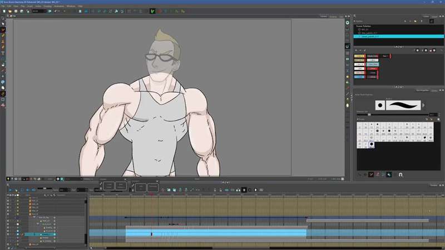Select the highlighted Brush tool in Tools toolbar

(x=3, y=30)
